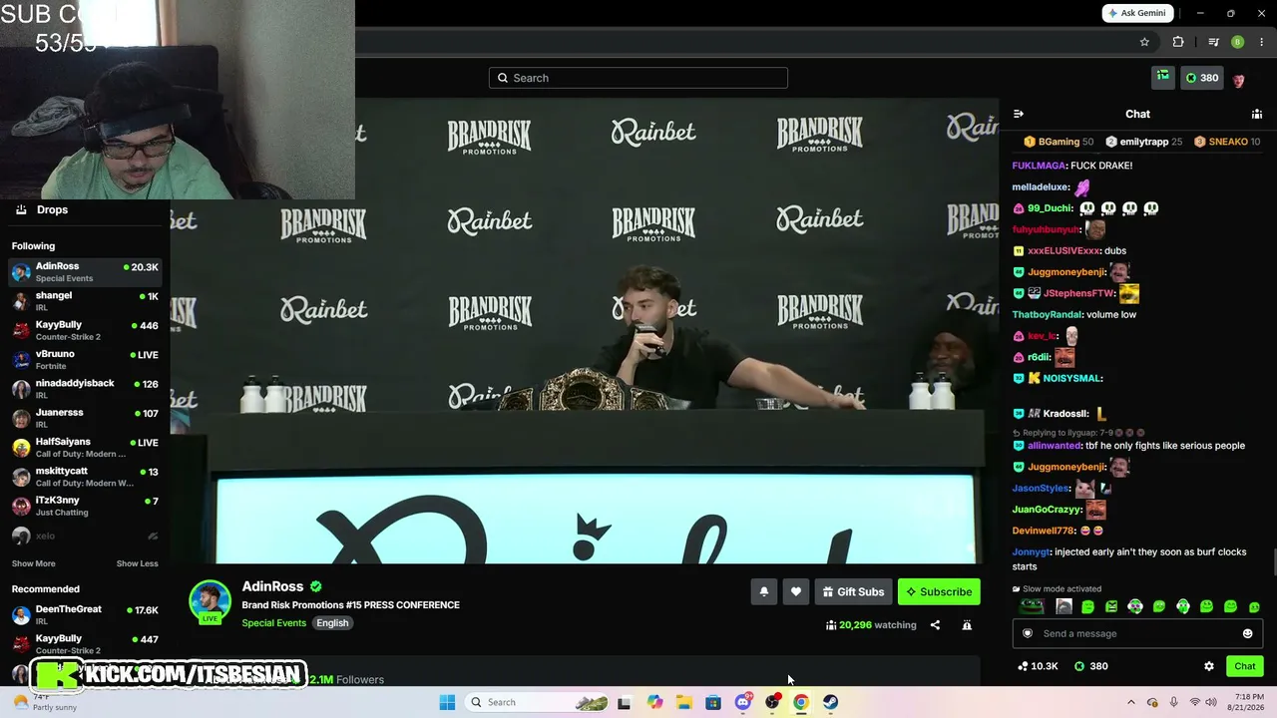Insert the Pepe frog emote
The height and width of the screenshot is (718, 1277).
[x=1032, y=606]
